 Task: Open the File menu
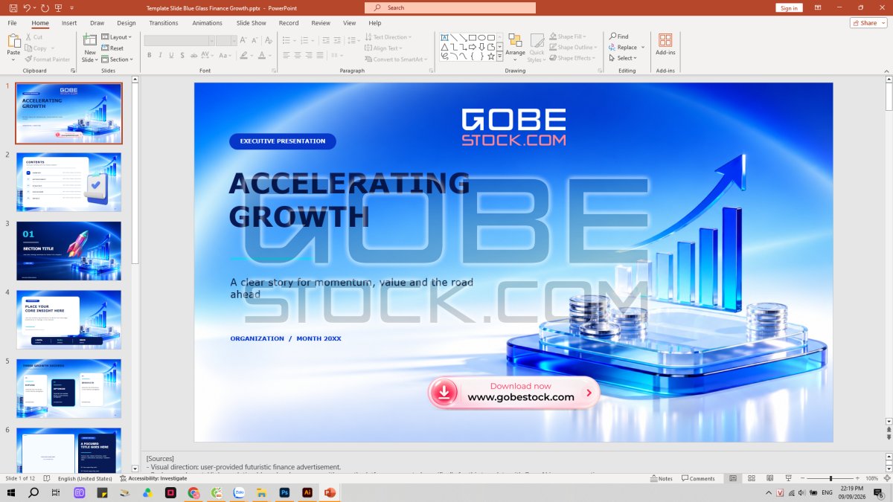point(12,23)
